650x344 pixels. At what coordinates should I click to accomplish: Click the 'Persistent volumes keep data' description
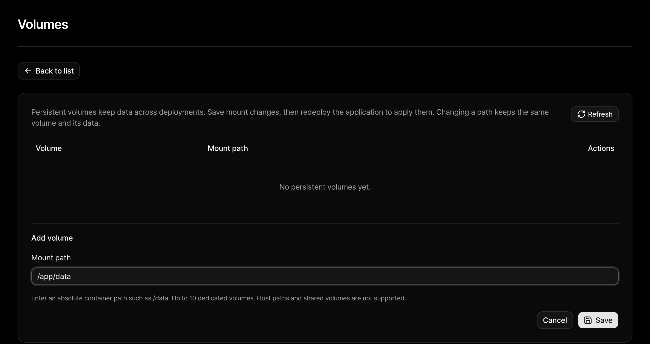(290, 118)
